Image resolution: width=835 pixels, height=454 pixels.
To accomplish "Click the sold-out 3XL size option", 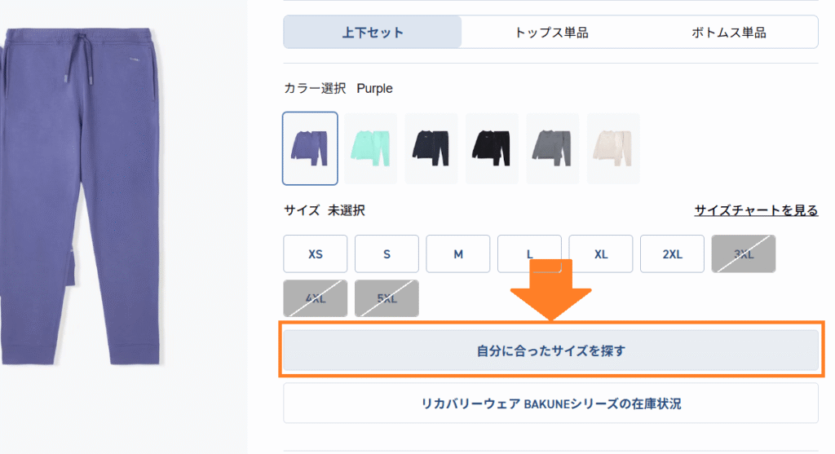I will (x=744, y=253).
